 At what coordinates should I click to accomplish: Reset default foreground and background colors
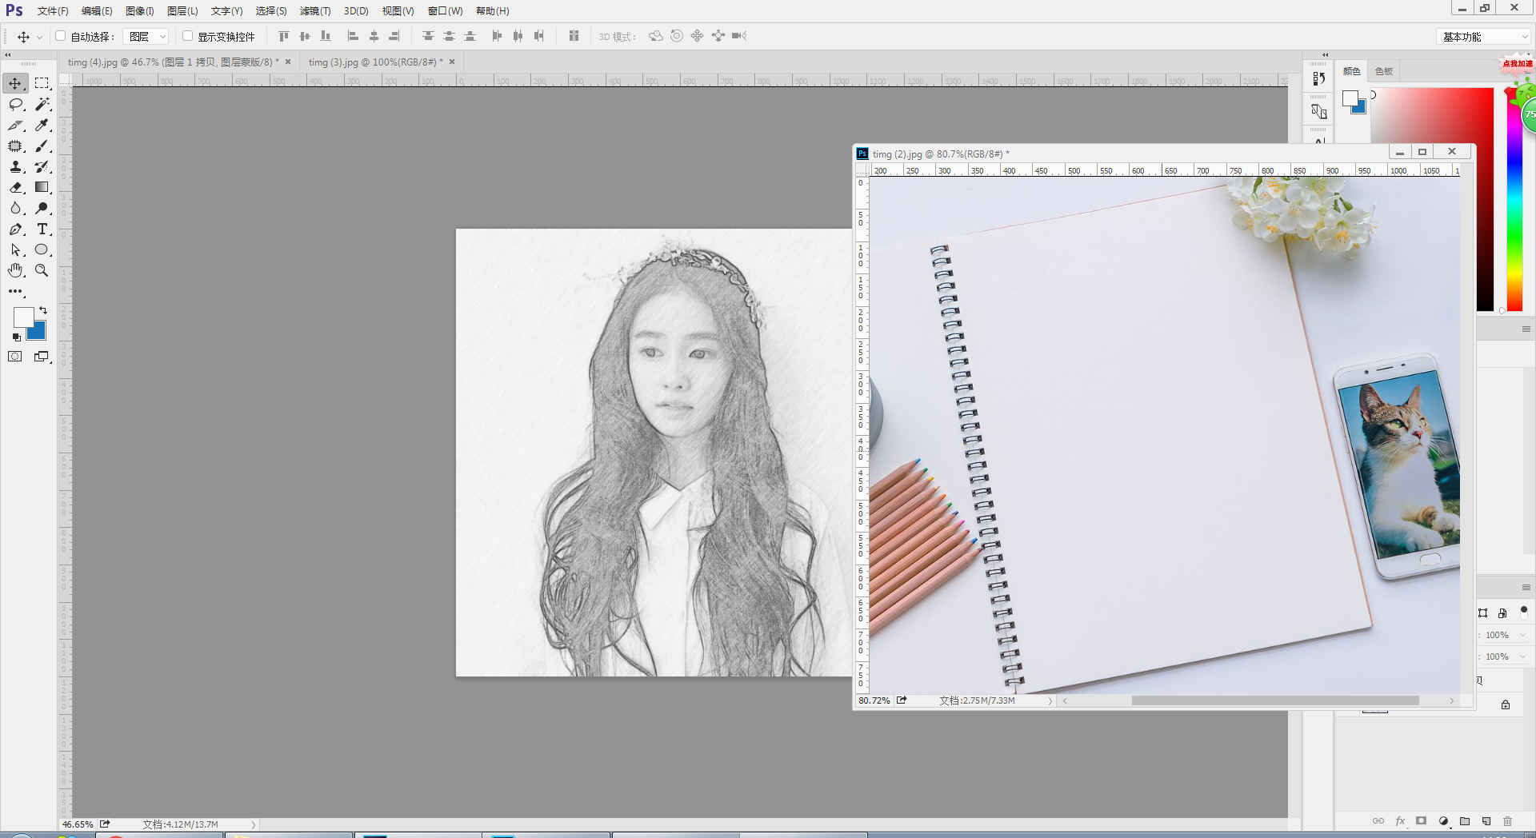point(16,337)
